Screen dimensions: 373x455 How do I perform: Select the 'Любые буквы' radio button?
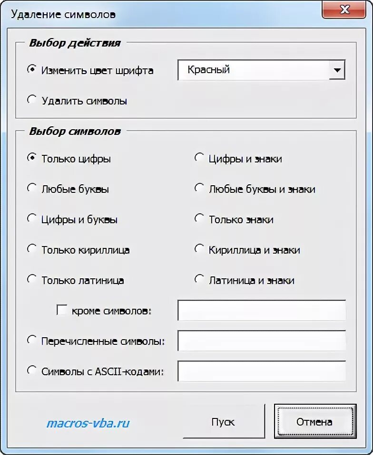click(x=31, y=188)
